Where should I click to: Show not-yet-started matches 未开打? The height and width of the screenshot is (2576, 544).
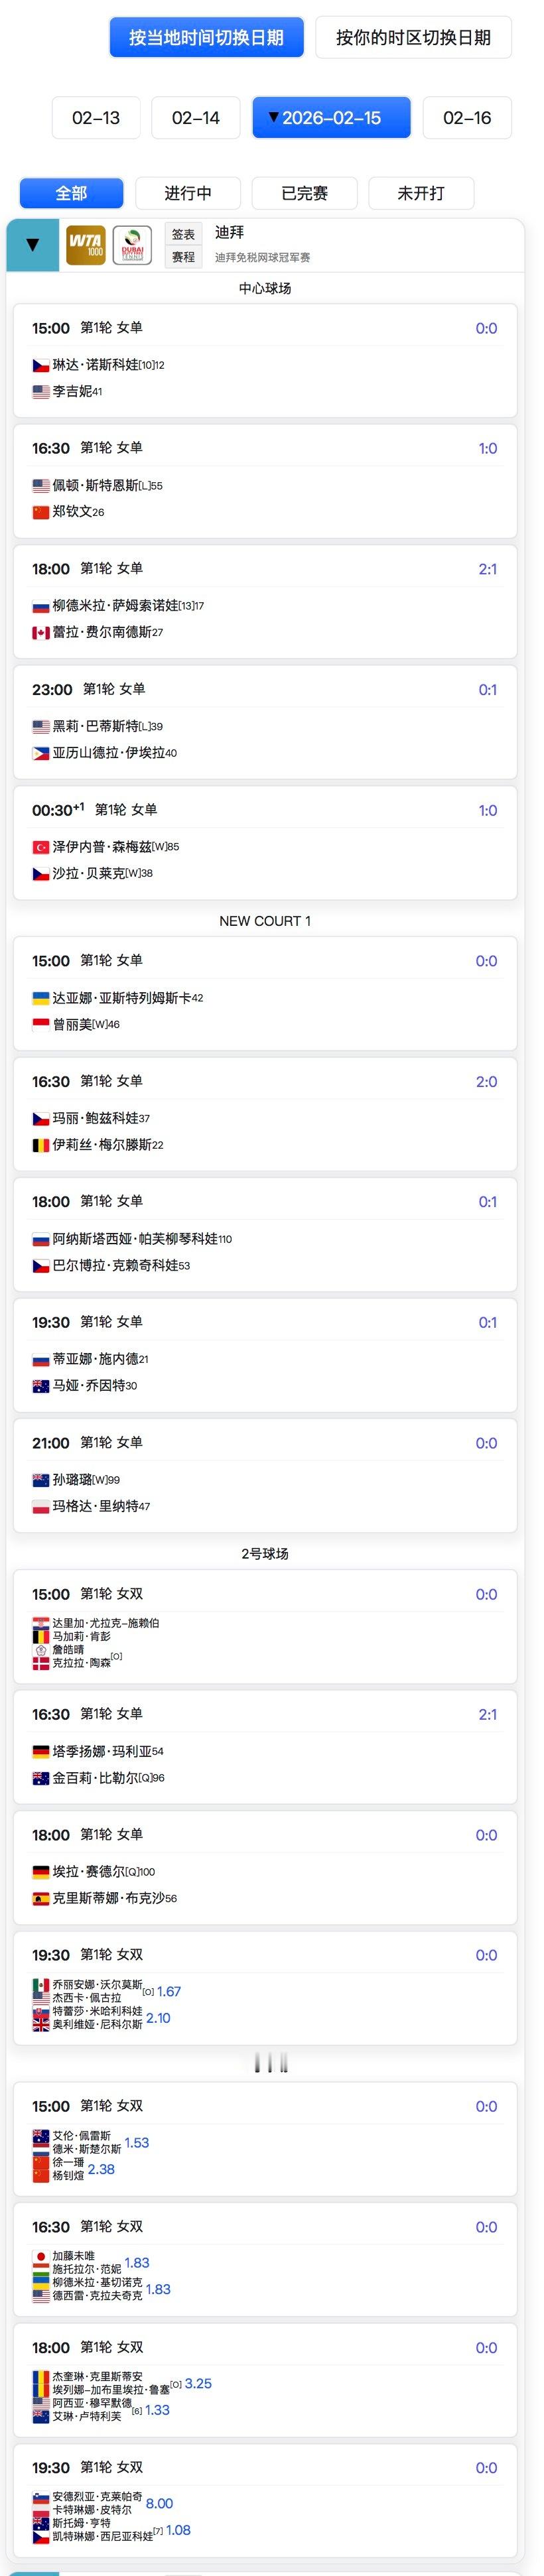421,193
